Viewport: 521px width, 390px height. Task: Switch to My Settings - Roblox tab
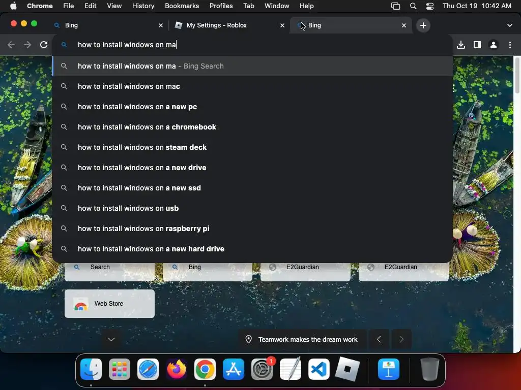tap(229, 25)
